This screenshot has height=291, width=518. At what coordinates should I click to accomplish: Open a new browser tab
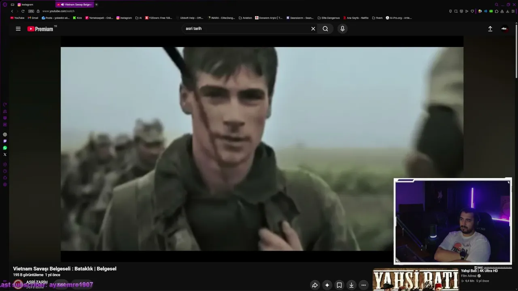point(96,4)
